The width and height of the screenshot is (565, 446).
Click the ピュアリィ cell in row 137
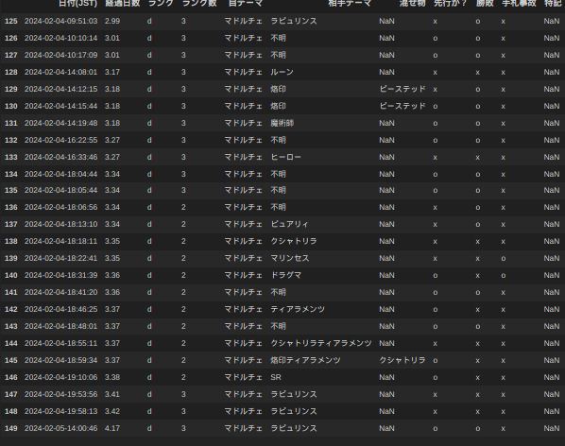290,224
